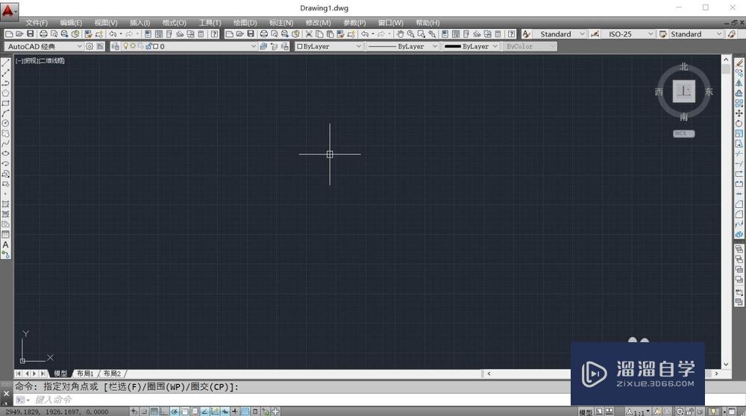Select the Erase tool in Modify toolbar
Image resolution: width=746 pixels, height=416 pixels.
739,63
